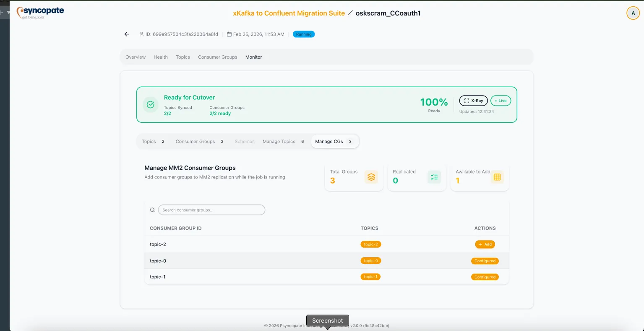
Task: Click the search consumer groups field
Action: [211, 209]
